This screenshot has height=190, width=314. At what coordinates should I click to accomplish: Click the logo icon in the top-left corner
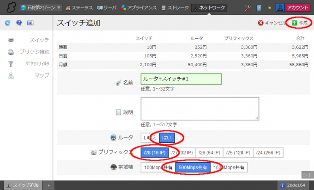(x=8, y=8)
